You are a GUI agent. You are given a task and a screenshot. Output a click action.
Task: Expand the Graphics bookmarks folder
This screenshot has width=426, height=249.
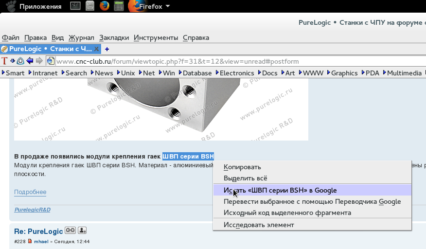point(342,73)
